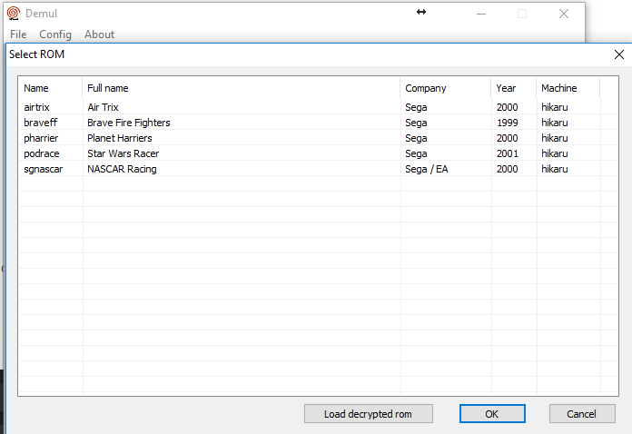Close the Demul main window
The width and height of the screenshot is (632, 434).
pos(564,14)
